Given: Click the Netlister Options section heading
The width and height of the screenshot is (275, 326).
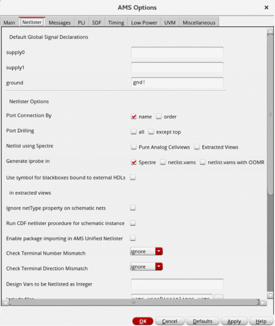Looking at the screenshot, I should [x=29, y=101].
